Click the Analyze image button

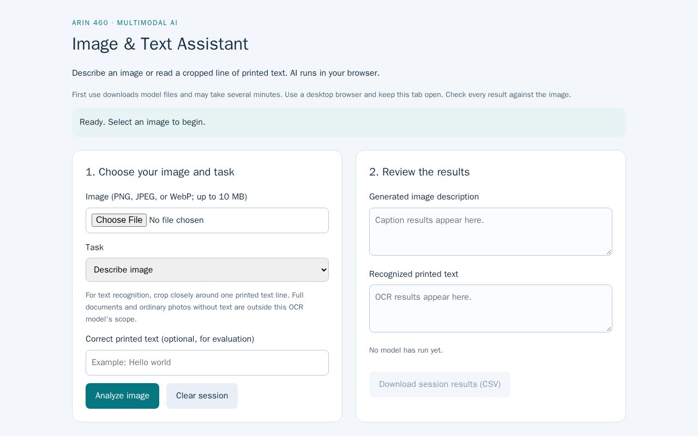[122, 396]
